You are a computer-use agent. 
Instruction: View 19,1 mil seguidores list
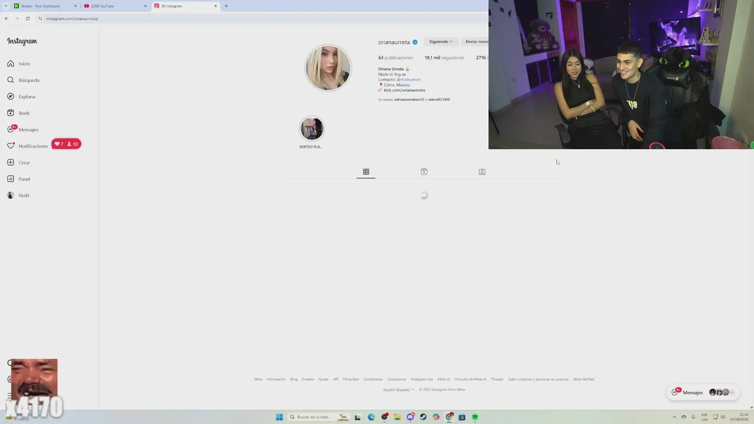(444, 58)
